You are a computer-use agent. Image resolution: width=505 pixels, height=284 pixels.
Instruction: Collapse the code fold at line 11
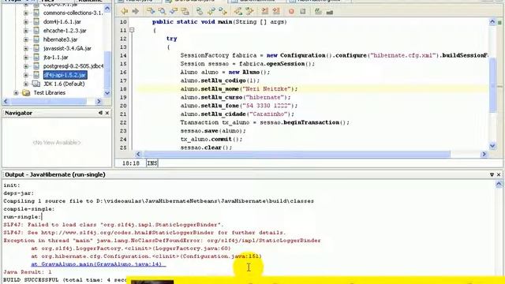(x=132, y=30)
